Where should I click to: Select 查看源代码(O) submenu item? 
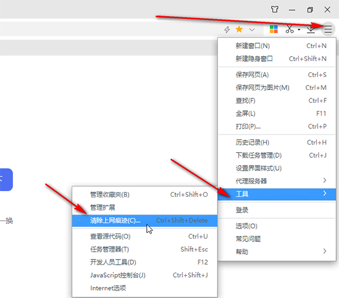(145, 236)
